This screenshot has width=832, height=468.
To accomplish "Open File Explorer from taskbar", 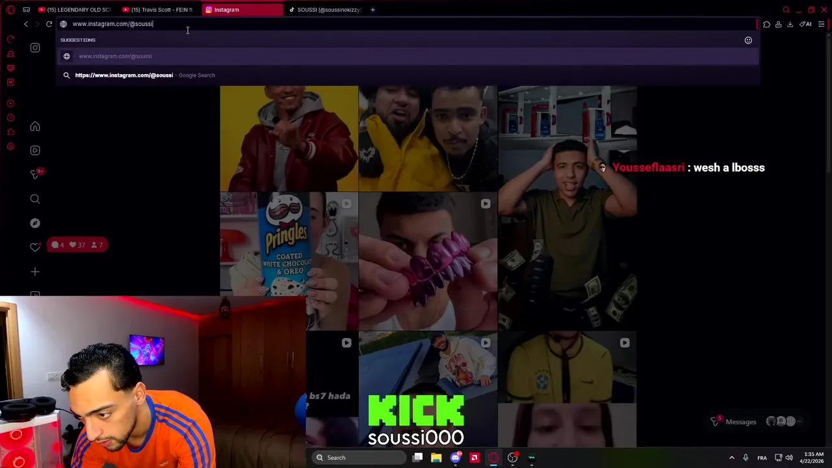I will (x=436, y=458).
